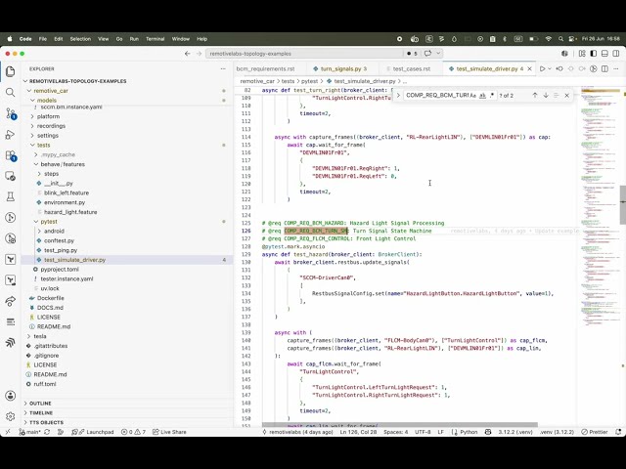Click the main branch in status bar

29,432
